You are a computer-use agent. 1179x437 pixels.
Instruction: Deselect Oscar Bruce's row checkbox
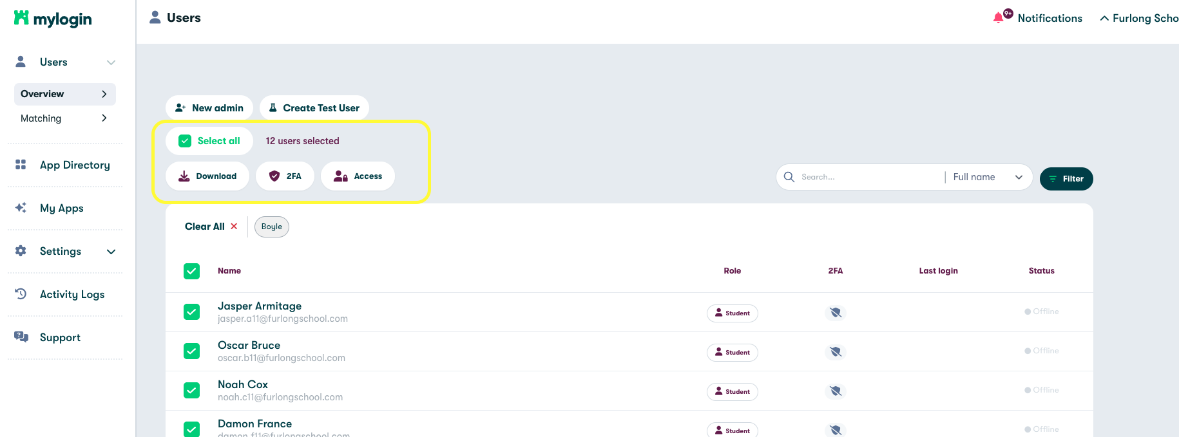coord(192,351)
